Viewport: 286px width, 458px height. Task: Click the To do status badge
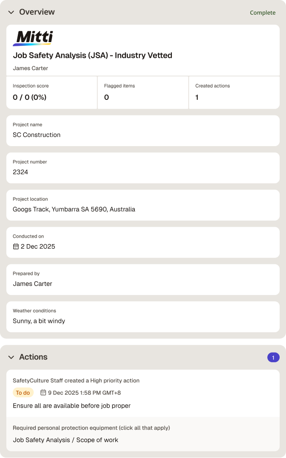click(23, 393)
